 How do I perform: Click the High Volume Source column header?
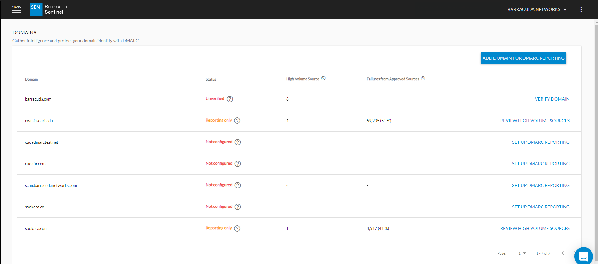point(303,79)
